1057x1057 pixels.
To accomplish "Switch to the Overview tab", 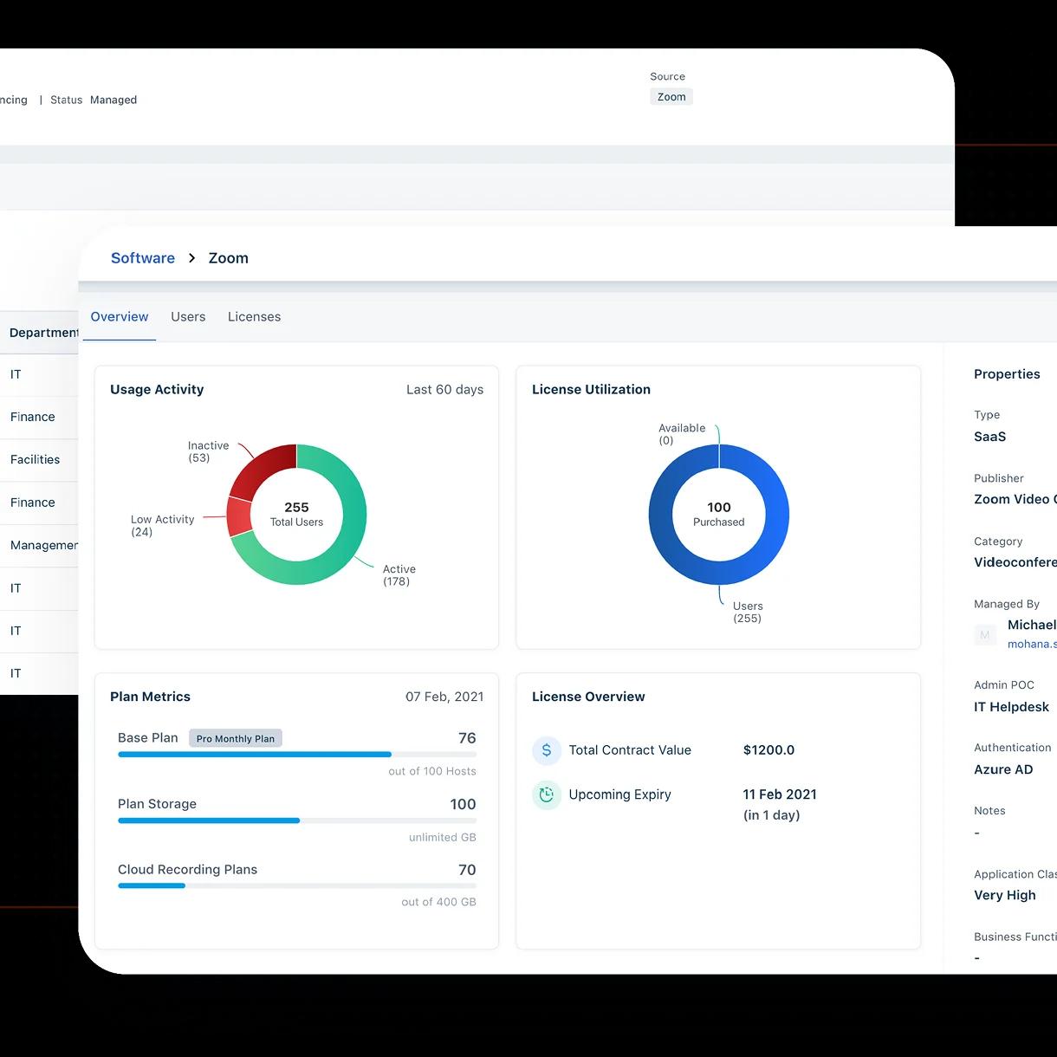I will [x=120, y=317].
